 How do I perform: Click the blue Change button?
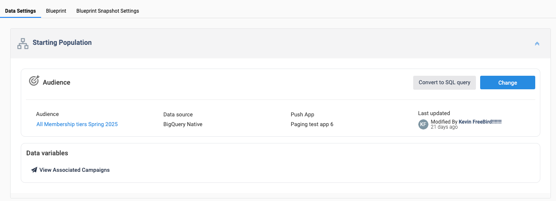[x=508, y=83]
